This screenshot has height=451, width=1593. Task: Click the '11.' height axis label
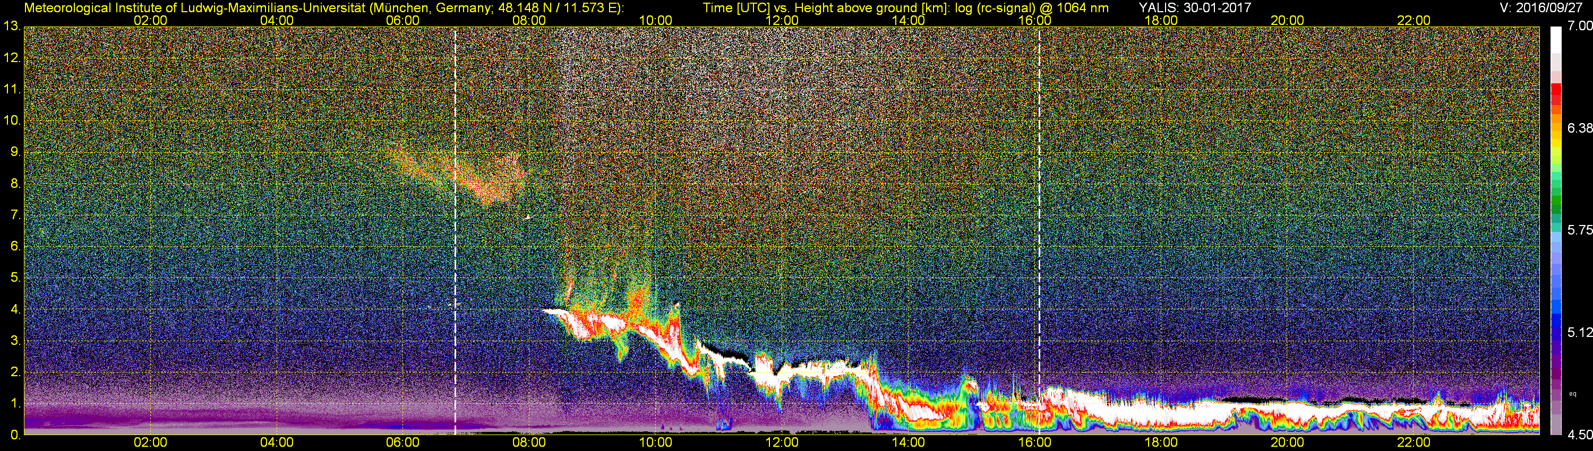12,90
